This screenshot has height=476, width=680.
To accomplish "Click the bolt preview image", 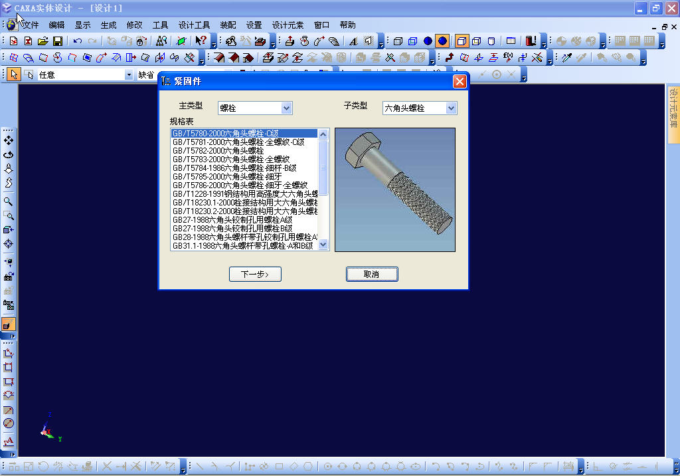I will click(x=395, y=189).
